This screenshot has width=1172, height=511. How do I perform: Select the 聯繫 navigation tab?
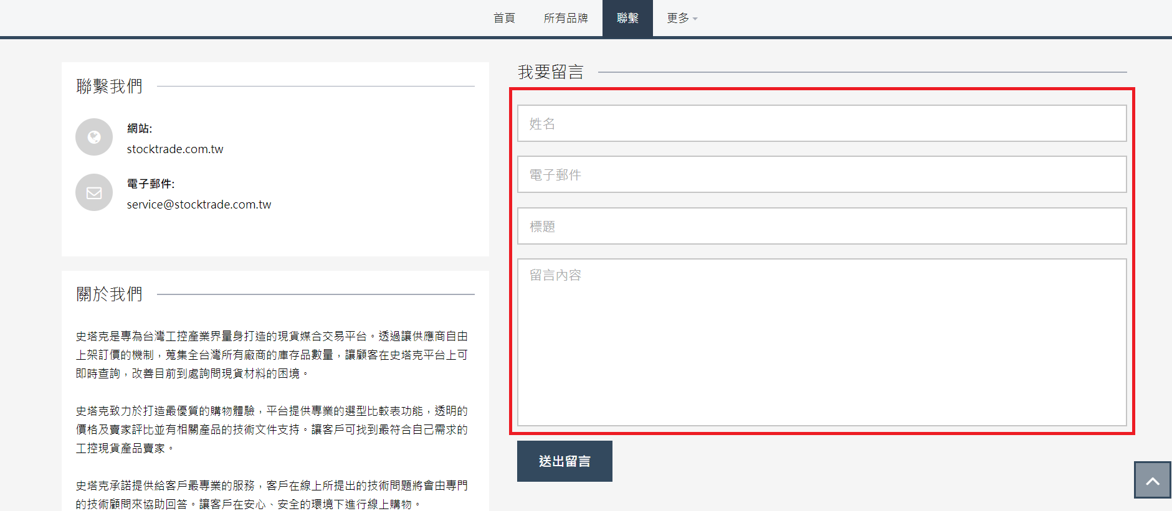tap(627, 18)
